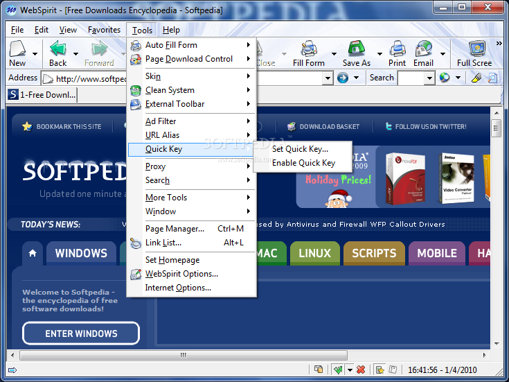Open the Skin submenu
The height and width of the screenshot is (382, 509).
click(x=192, y=76)
